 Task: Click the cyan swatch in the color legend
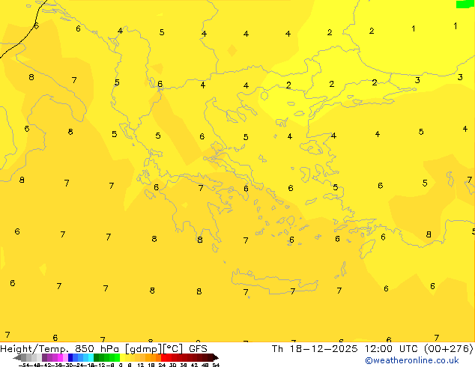tap(91, 357)
